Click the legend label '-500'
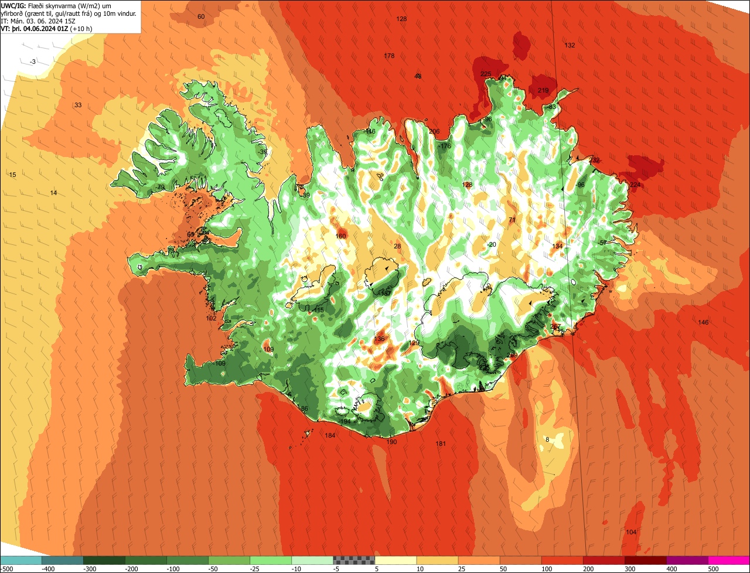 (6, 569)
